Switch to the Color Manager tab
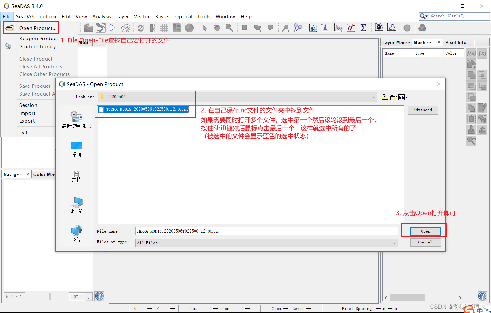The width and height of the screenshot is (491, 313). click(x=44, y=174)
